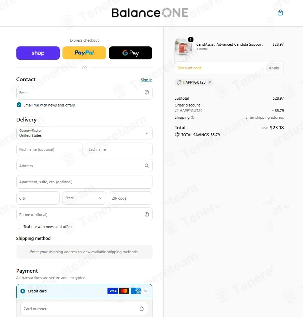Click the Visa card logo
Screen dimensions: 303x317
(x=113, y=291)
